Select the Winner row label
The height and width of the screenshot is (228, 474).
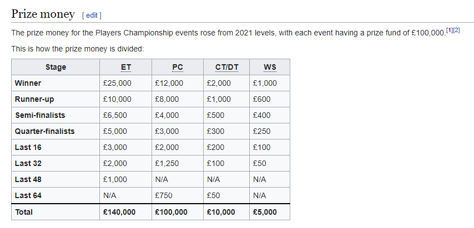pyautogui.click(x=28, y=83)
